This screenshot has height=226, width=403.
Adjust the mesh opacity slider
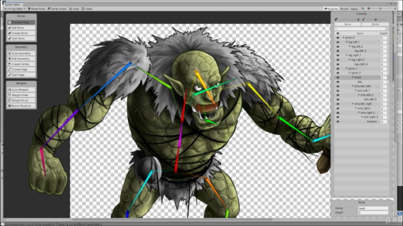tap(377, 19)
